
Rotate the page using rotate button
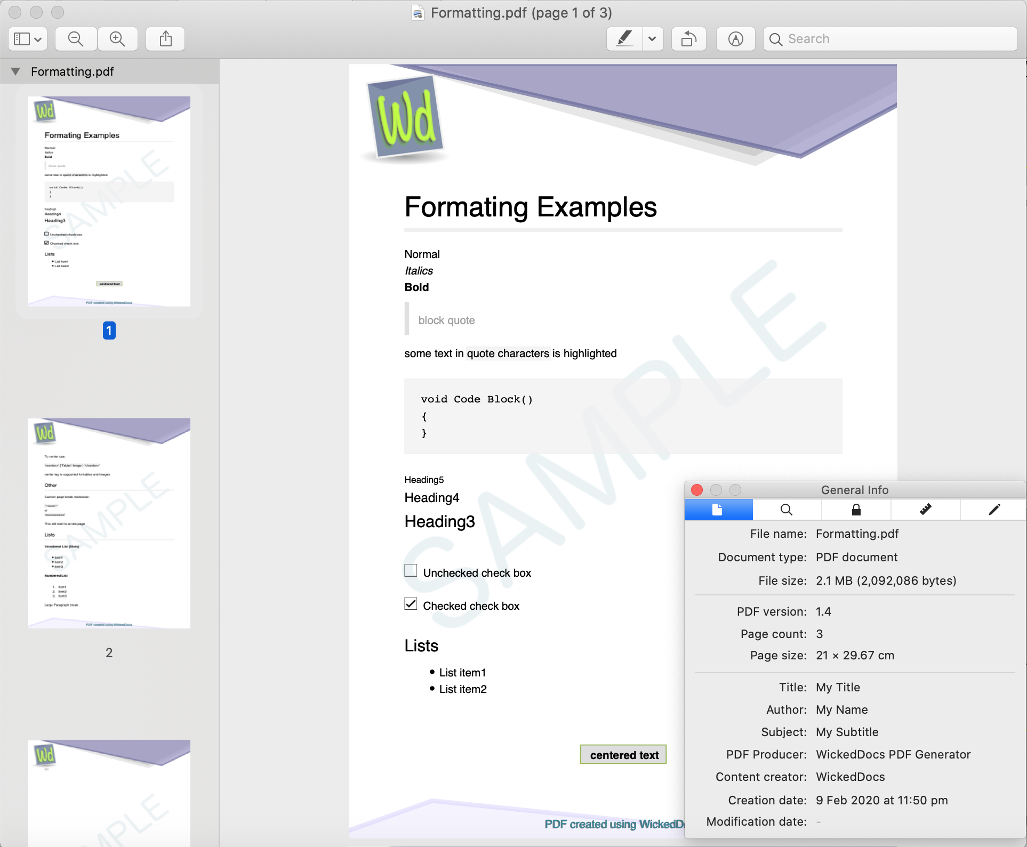(688, 39)
